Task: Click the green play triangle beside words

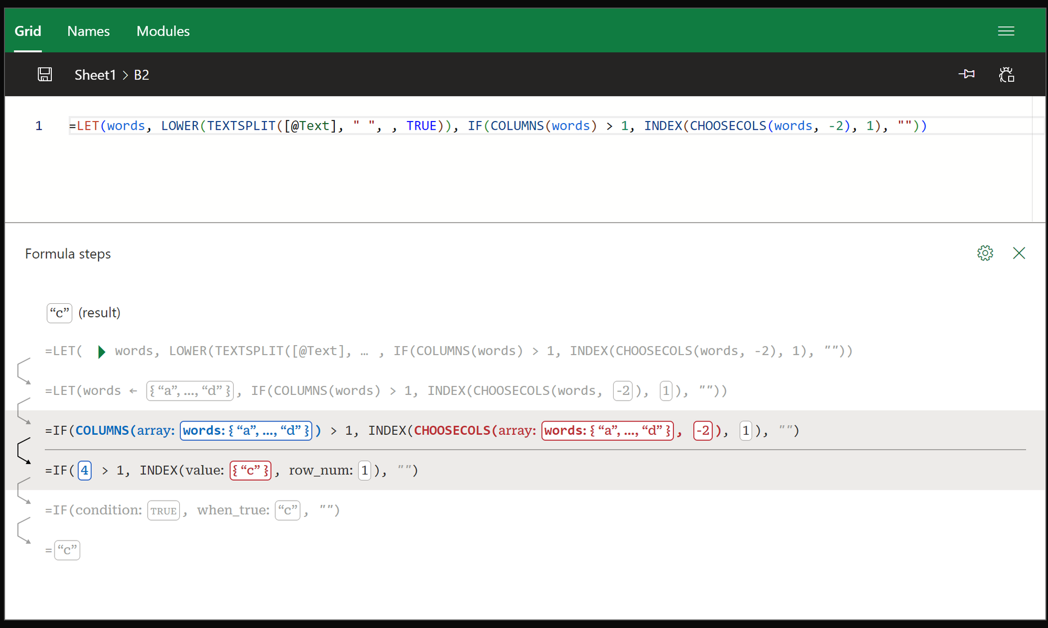Action: pyautogui.click(x=101, y=351)
